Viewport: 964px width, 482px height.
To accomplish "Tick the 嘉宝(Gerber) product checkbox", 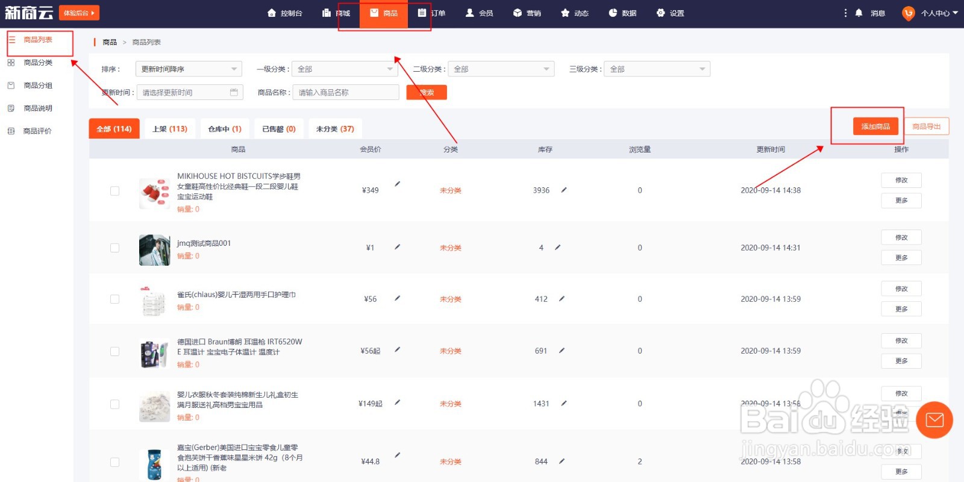I will tap(114, 462).
